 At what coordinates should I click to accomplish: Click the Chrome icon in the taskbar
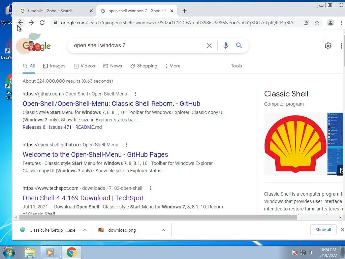[71, 252]
